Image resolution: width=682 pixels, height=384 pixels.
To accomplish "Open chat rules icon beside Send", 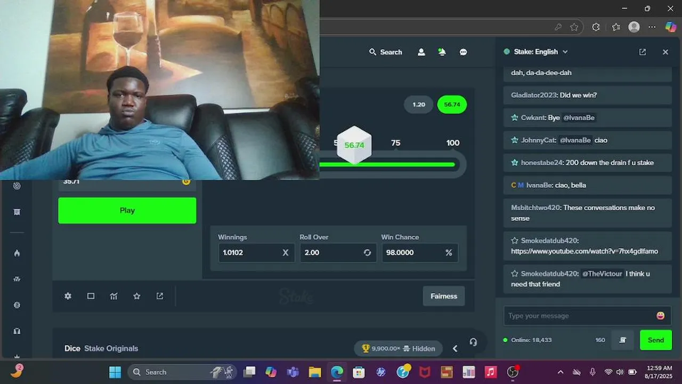I will 622,340.
